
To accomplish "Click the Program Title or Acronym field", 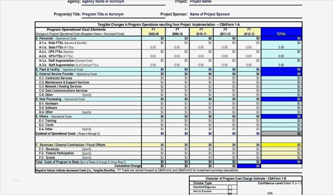I will (x=103, y=14).
